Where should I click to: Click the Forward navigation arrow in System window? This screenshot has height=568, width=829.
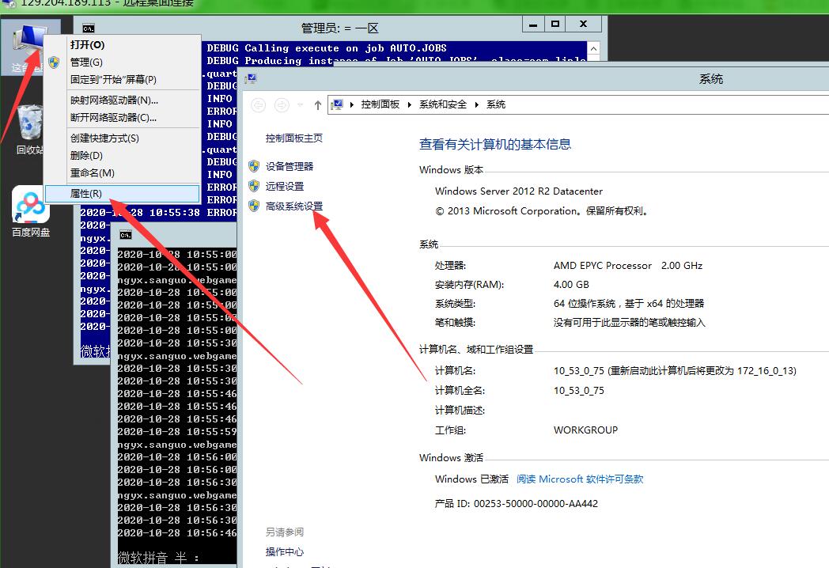[x=281, y=104]
